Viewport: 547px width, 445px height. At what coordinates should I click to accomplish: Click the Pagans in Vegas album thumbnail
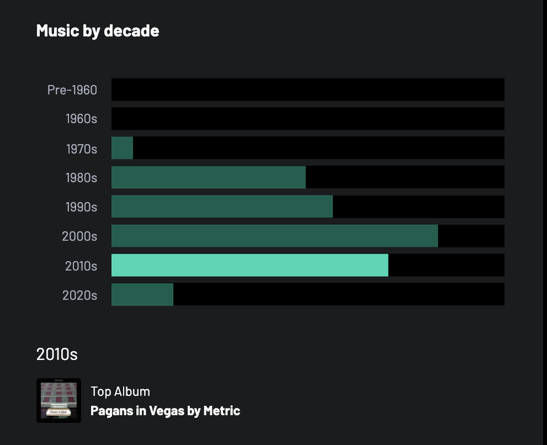click(59, 400)
